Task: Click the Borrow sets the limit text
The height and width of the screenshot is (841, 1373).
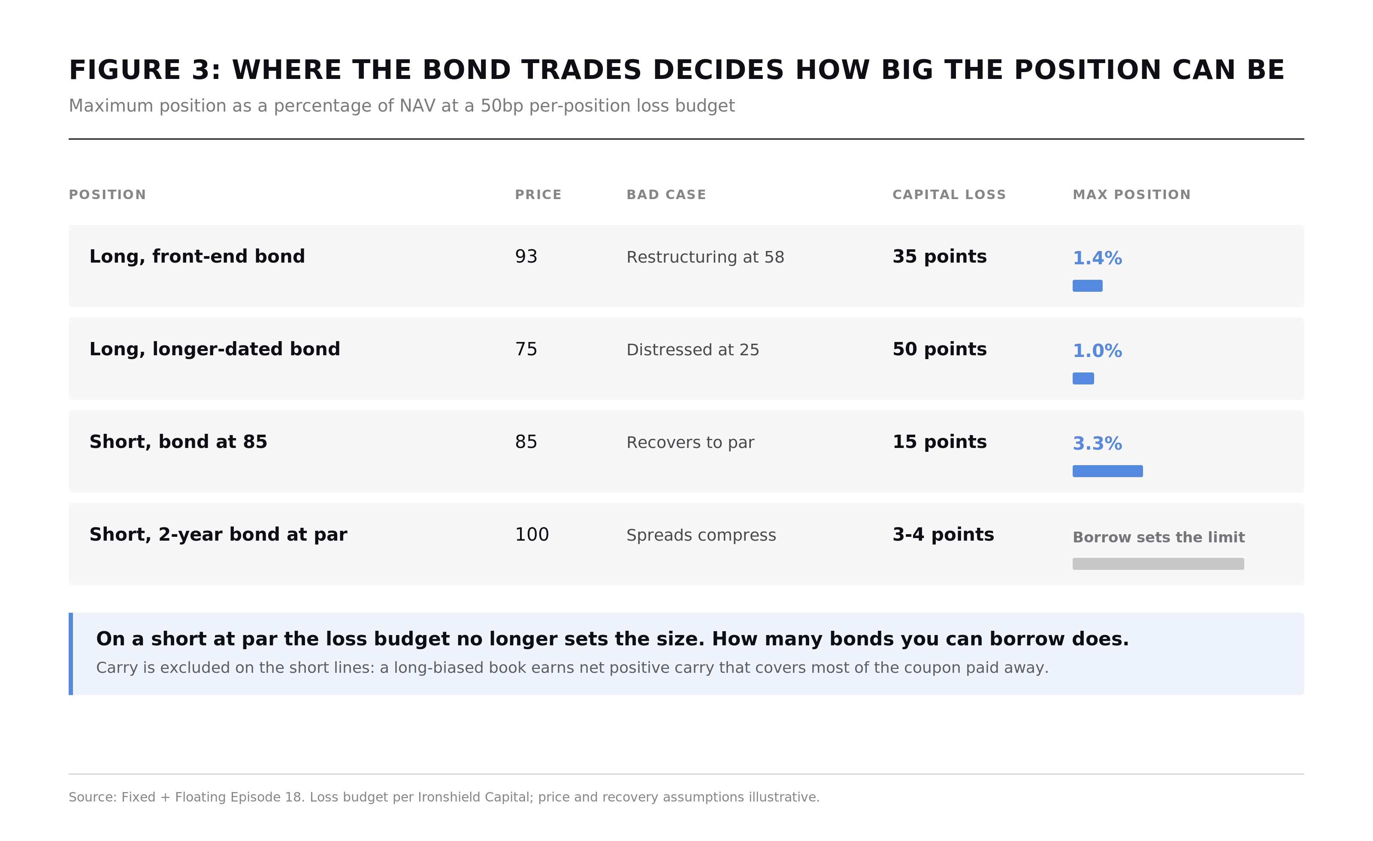Action: [x=1158, y=537]
